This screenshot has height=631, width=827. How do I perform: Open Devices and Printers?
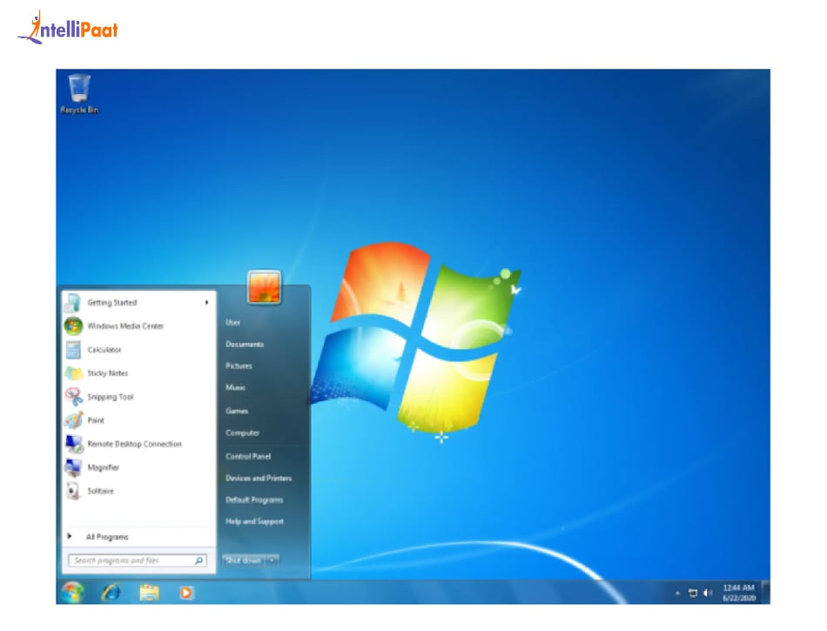pyautogui.click(x=259, y=478)
